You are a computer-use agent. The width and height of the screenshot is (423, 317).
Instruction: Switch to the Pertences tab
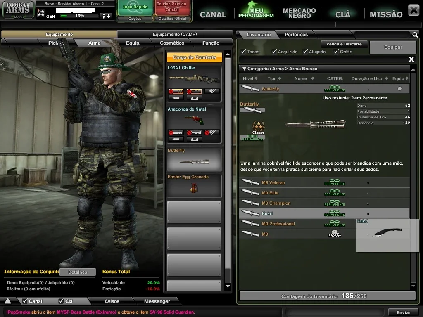point(296,35)
